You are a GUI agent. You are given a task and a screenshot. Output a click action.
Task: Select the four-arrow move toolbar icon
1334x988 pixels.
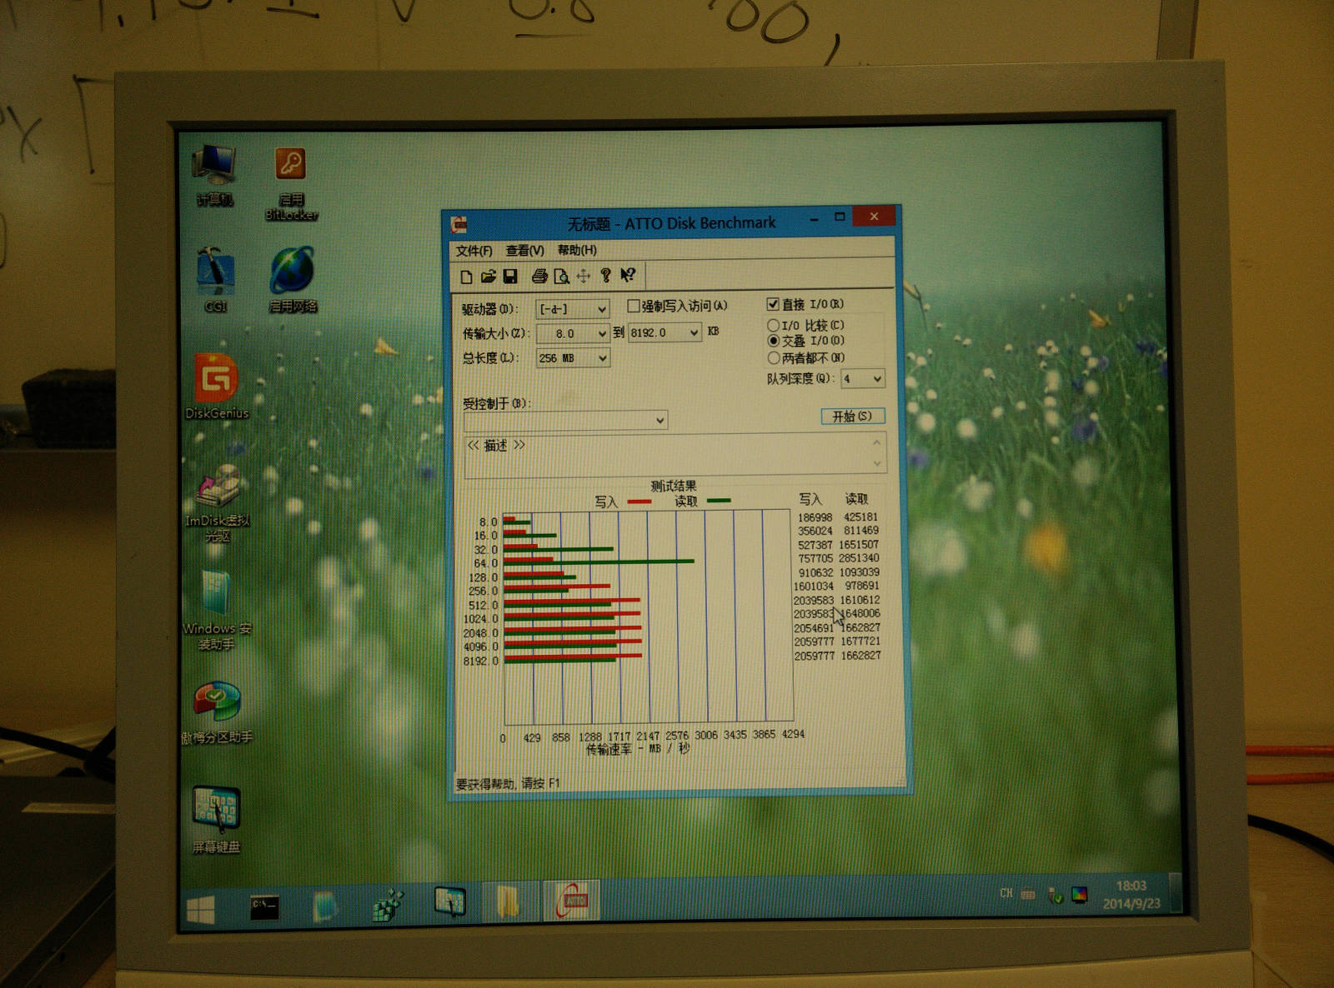click(583, 276)
